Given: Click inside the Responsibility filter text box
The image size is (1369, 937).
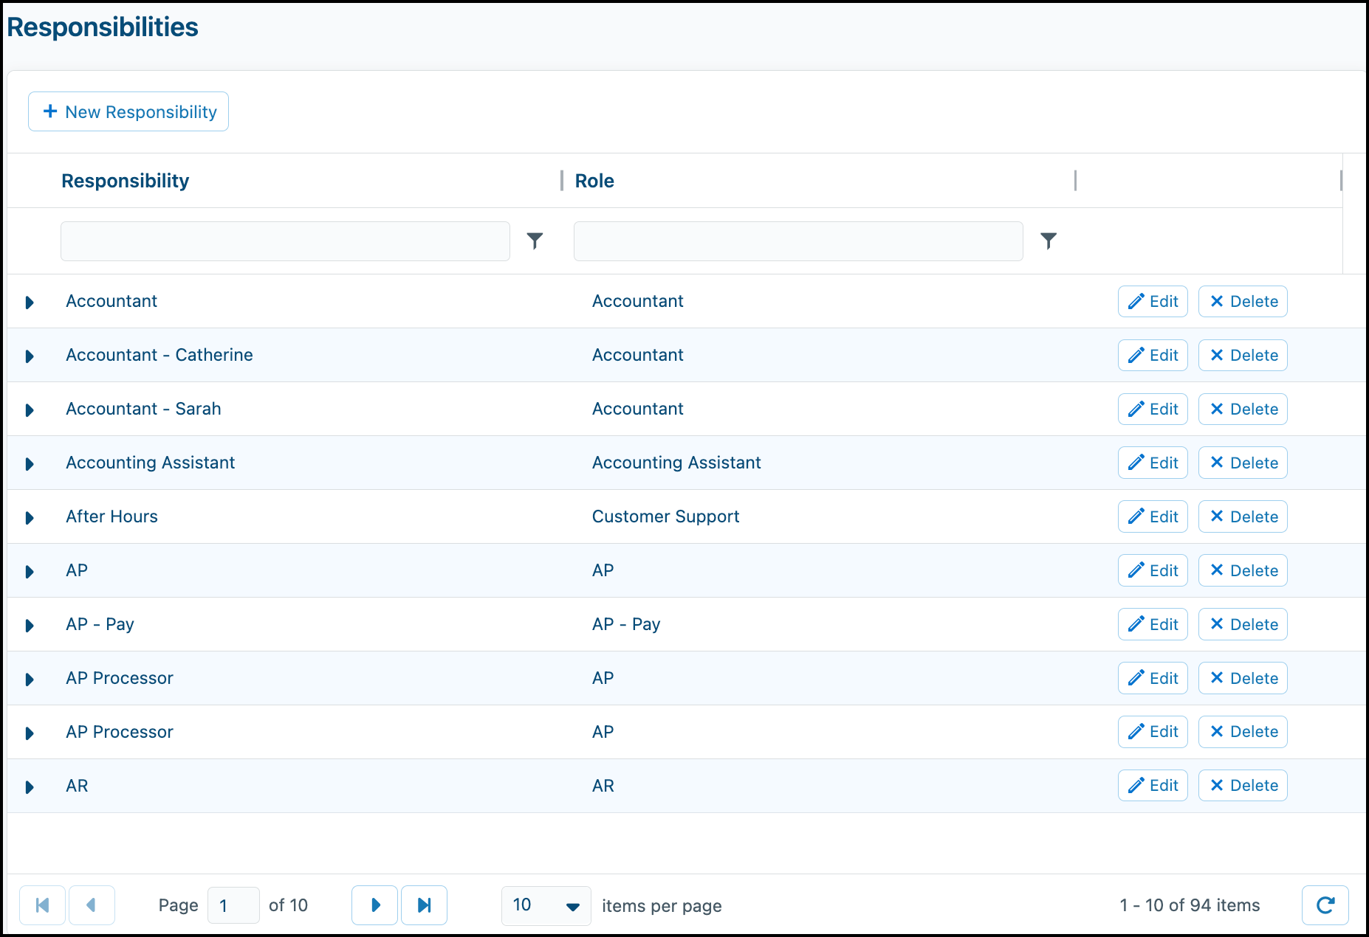Looking at the screenshot, I should [x=285, y=241].
